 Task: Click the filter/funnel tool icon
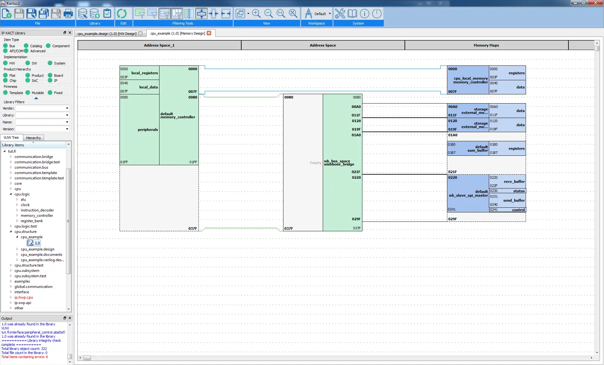click(140, 14)
